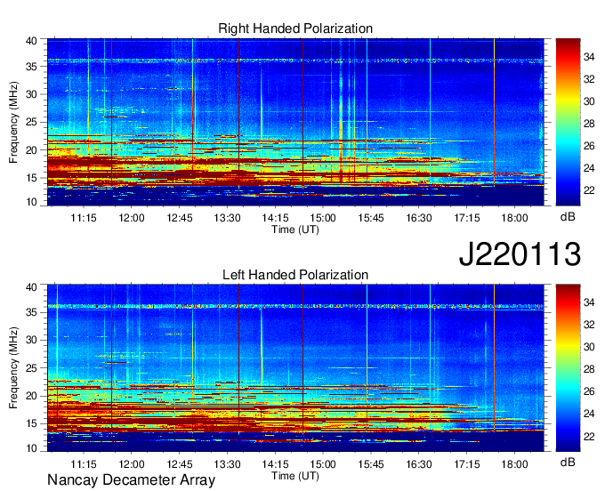Click the 40 MHz label on lower plot
This screenshot has height=491, width=605.
[x=32, y=287]
